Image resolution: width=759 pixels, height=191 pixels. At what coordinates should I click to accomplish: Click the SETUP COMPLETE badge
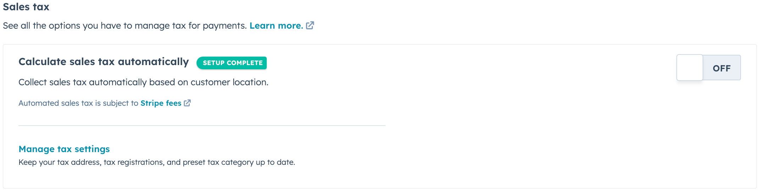[232, 63]
